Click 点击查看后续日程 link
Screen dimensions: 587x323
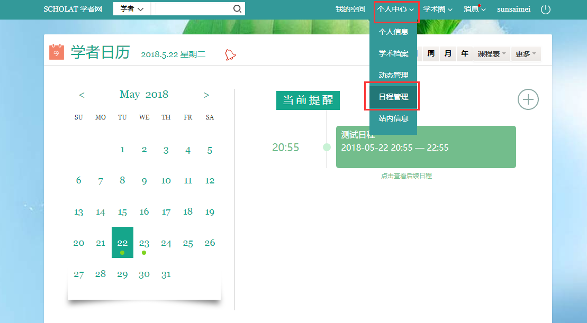coord(406,176)
